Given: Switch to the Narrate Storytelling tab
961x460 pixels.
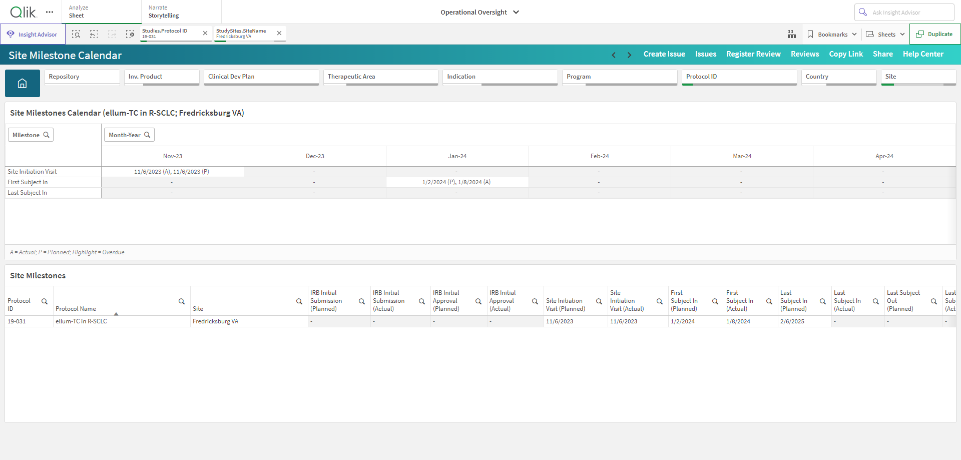Looking at the screenshot, I should [x=181, y=12].
